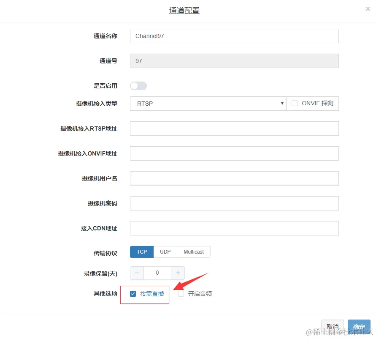Viewport: 376px width, 339px height.
Task: Focus the 接入CDN地址 input field
Action: 234,228
